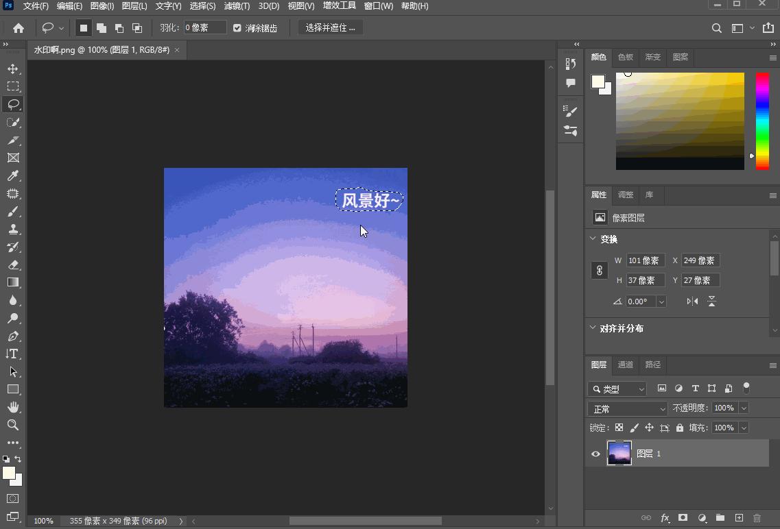The height and width of the screenshot is (529, 780).
Task: Click the 100% zoom field in the status bar
Action: coord(43,521)
